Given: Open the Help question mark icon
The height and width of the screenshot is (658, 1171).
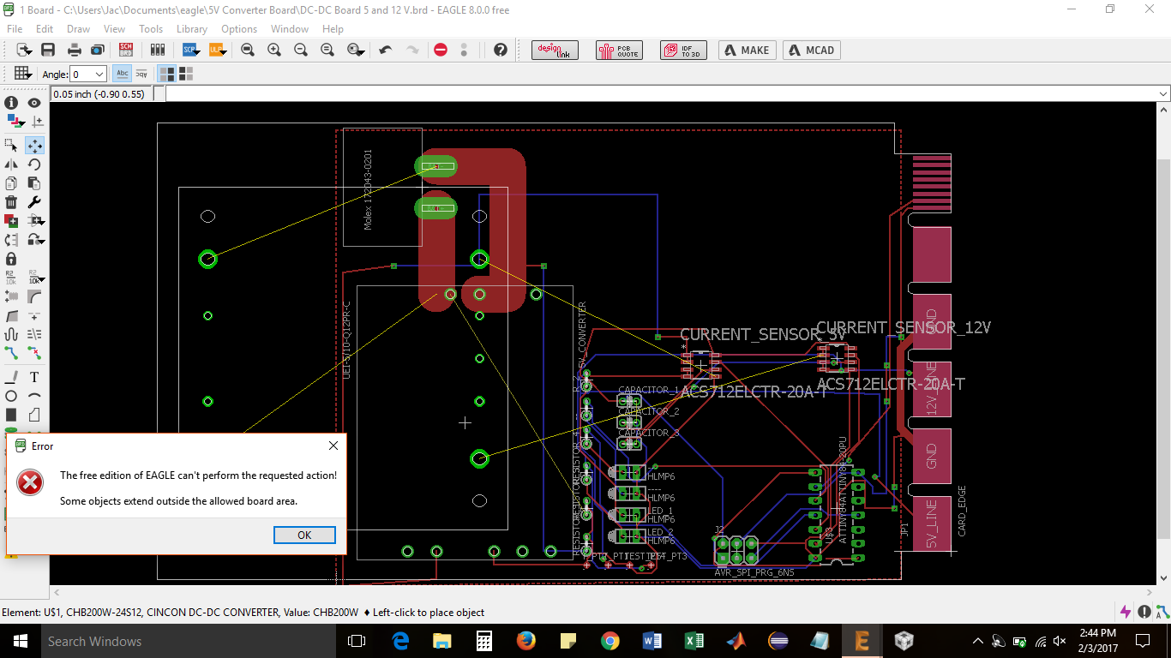Looking at the screenshot, I should tap(501, 50).
